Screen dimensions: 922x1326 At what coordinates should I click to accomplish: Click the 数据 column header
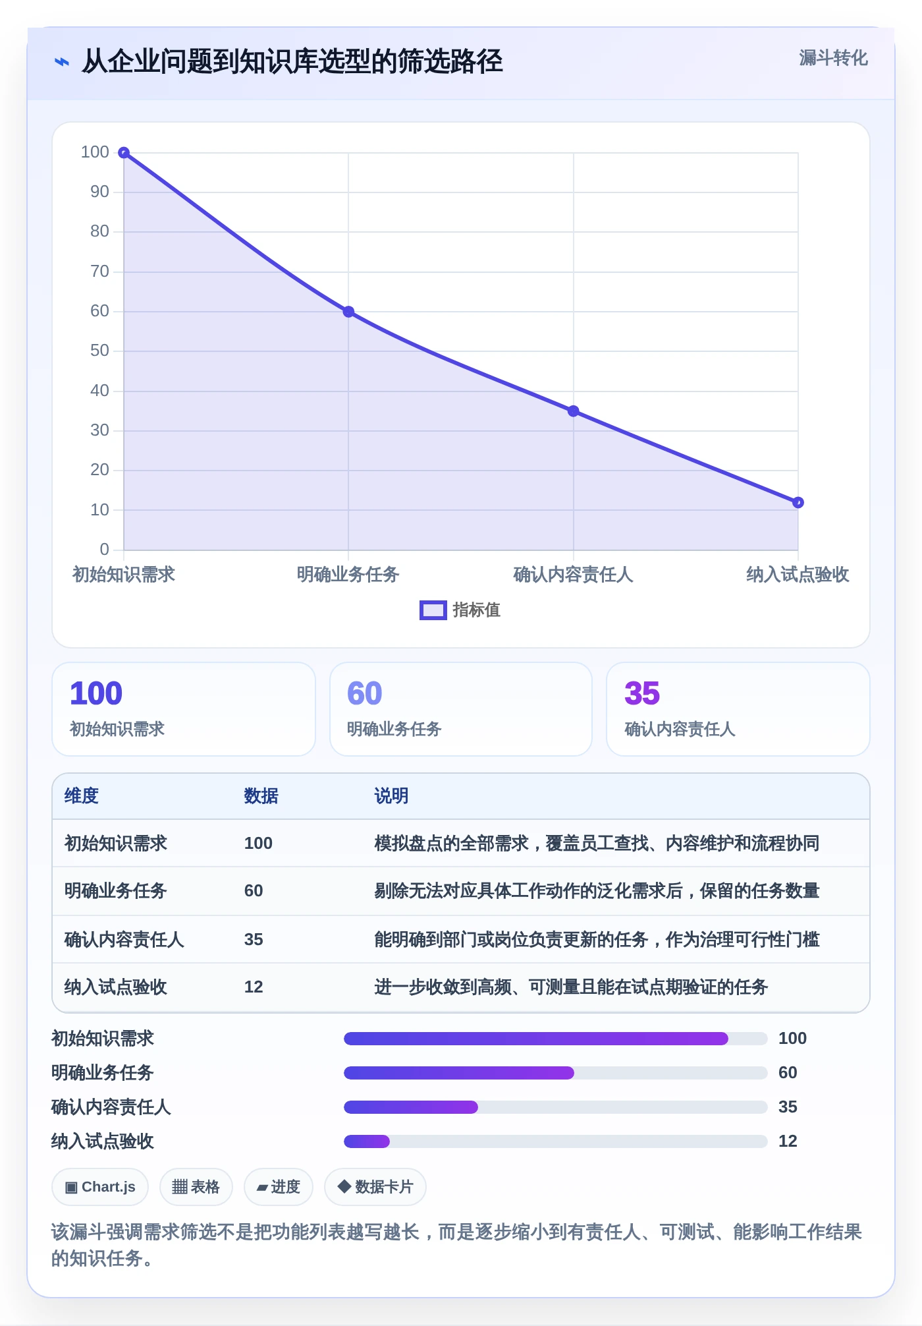tap(261, 796)
